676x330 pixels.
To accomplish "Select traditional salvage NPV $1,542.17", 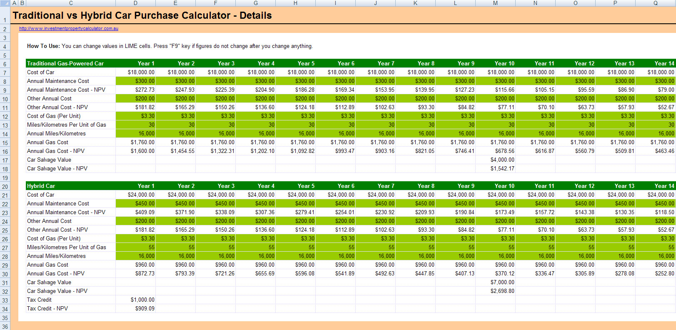I will 495,168.
